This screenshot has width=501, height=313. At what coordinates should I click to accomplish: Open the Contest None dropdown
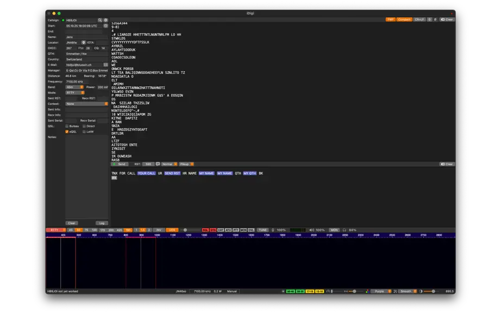(x=86, y=104)
